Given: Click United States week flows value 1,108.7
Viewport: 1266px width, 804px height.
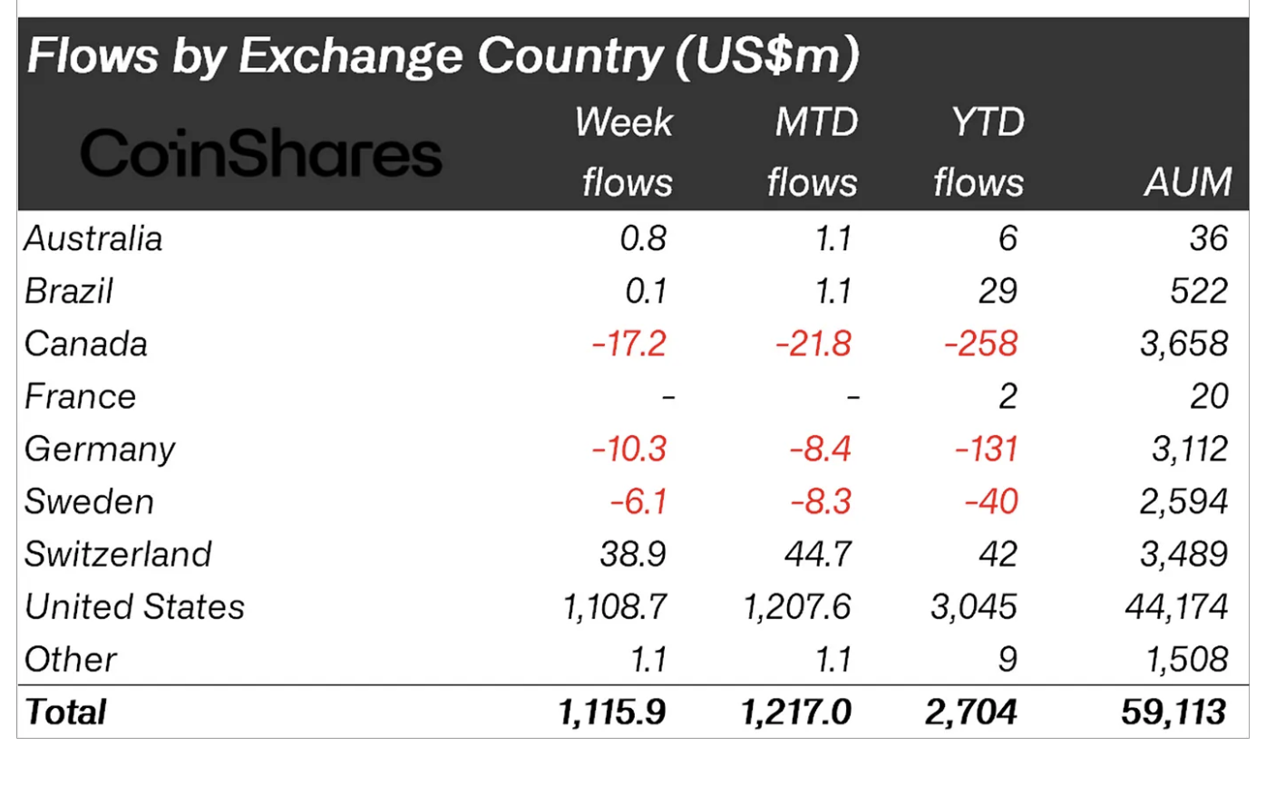Looking at the screenshot, I should (x=615, y=606).
